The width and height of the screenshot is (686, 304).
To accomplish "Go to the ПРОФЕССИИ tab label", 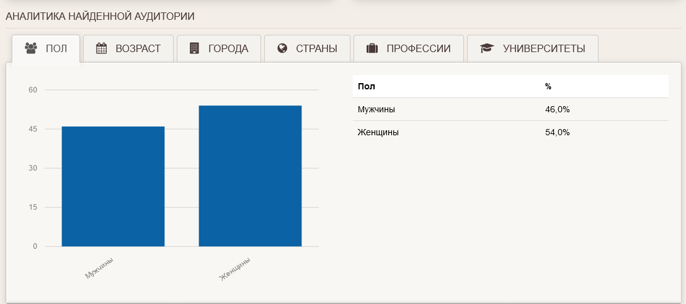I will pyautogui.click(x=418, y=49).
